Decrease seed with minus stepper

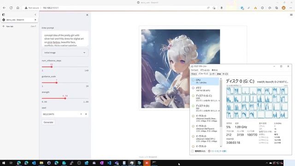(81, 114)
